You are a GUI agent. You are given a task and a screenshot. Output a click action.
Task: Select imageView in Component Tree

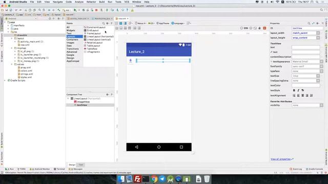click(x=82, y=102)
